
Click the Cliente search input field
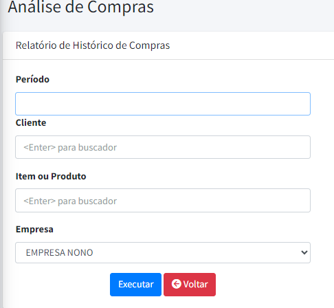pos(163,147)
